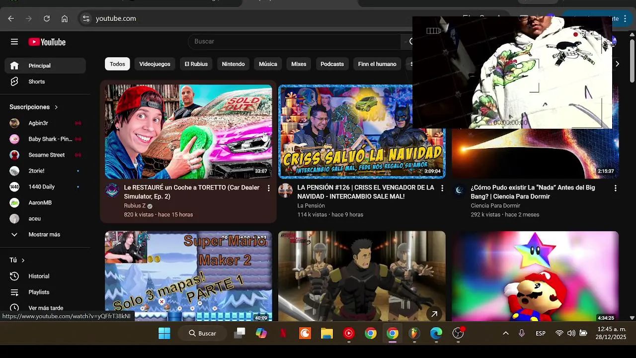636x358 pixels.
Task: Click Rubius Z channel avatar
Action: coord(112,190)
